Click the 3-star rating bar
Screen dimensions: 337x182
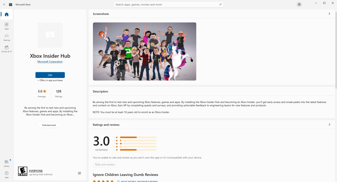point(138,144)
